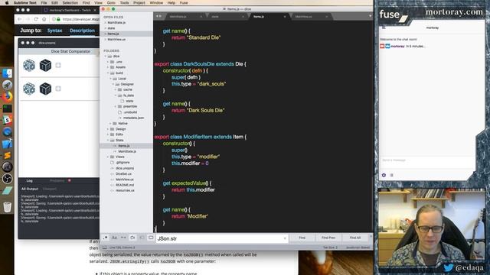Click the browser back arrow
The image size is (490, 275).
20,19
